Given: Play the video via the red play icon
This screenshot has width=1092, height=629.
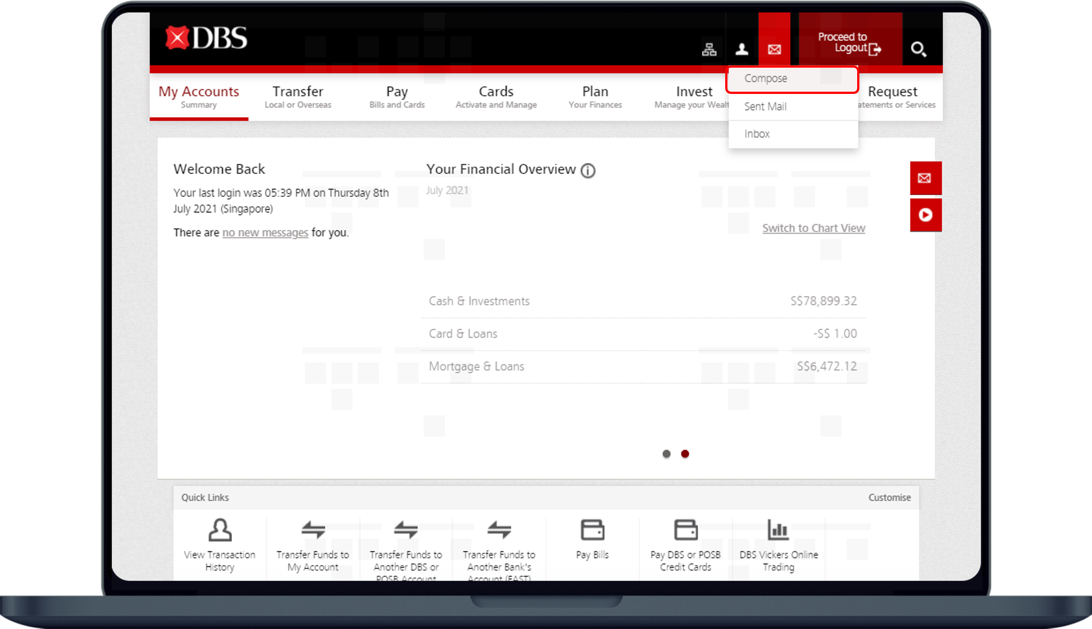Looking at the screenshot, I should point(926,215).
